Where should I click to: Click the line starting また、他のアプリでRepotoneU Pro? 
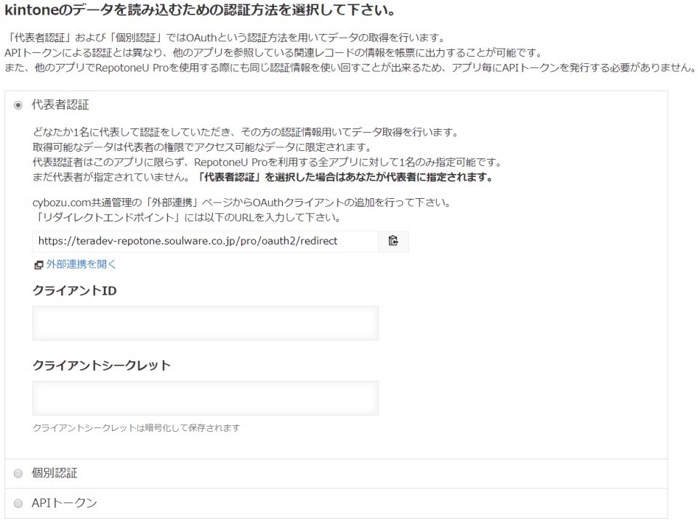point(350,68)
